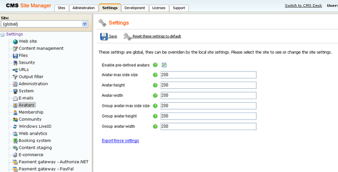The height and width of the screenshot is (172, 338).
Task: Click the Settings root label in the tree
Action: [14, 34]
